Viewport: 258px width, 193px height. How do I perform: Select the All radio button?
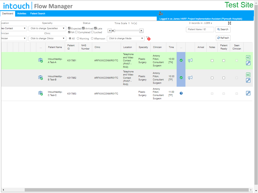point(70,38)
